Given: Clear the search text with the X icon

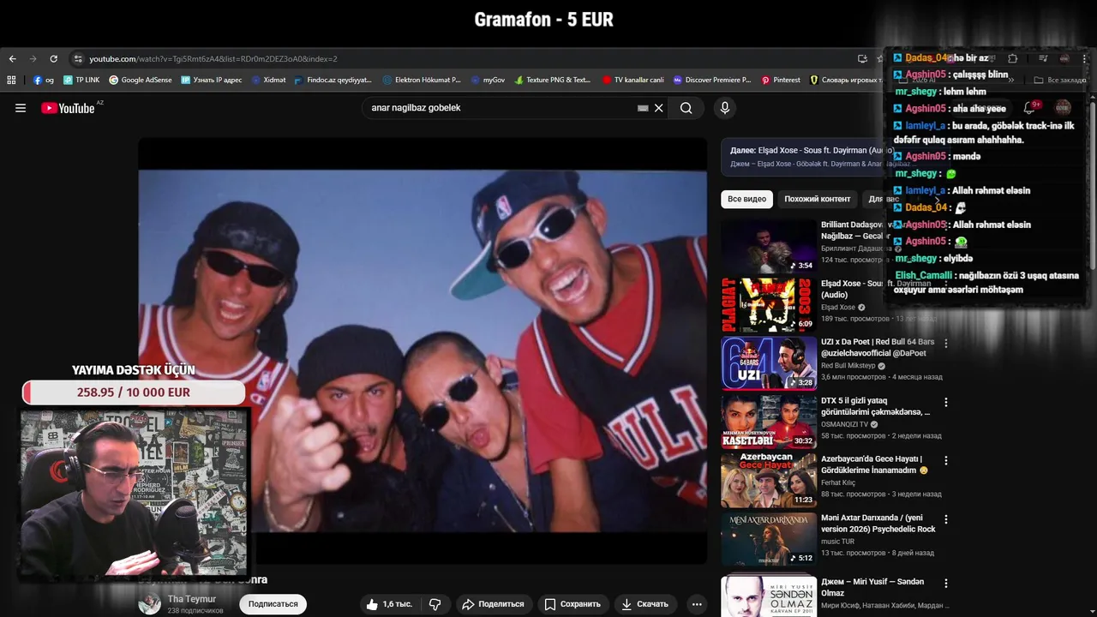Looking at the screenshot, I should [659, 108].
